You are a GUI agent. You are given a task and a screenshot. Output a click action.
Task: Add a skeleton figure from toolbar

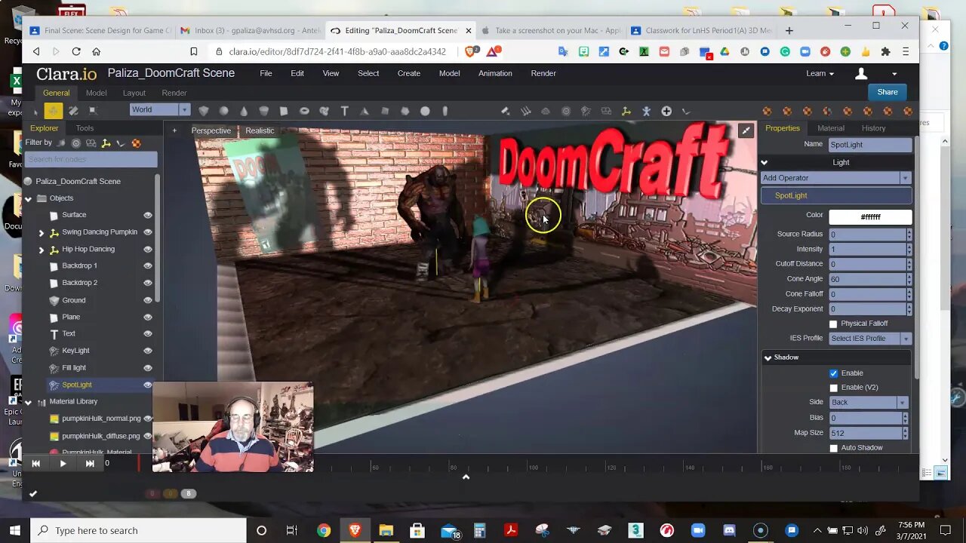click(x=646, y=111)
